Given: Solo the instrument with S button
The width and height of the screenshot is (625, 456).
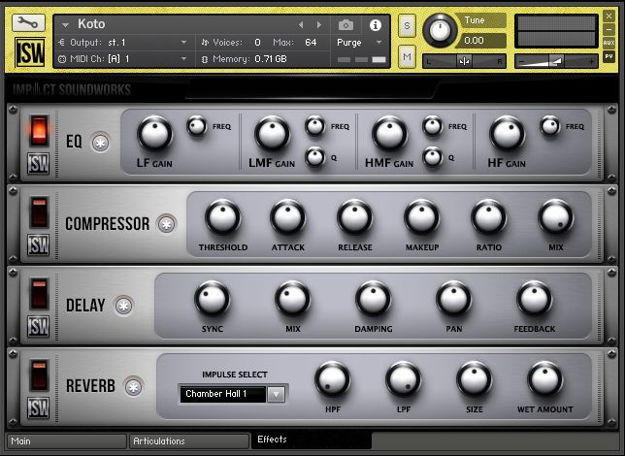Looking at the screenshot, I should (x=407, y=26).
